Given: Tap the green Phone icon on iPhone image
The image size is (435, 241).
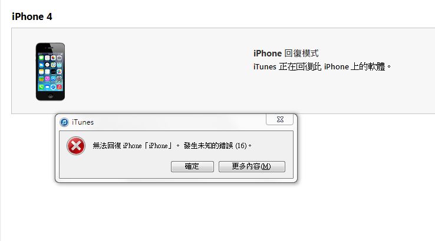Looking at the screenshot, I should coord(41,87).
